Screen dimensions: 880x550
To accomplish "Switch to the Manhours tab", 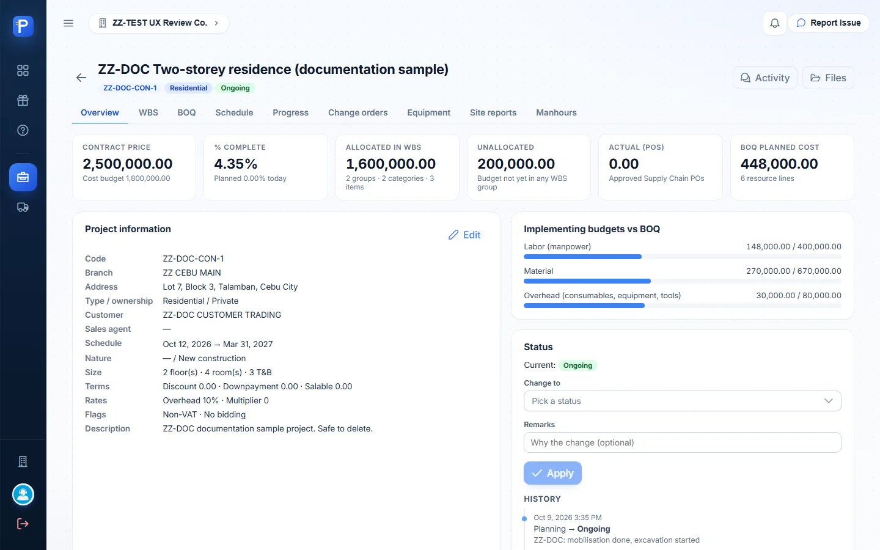I will 557,112.
